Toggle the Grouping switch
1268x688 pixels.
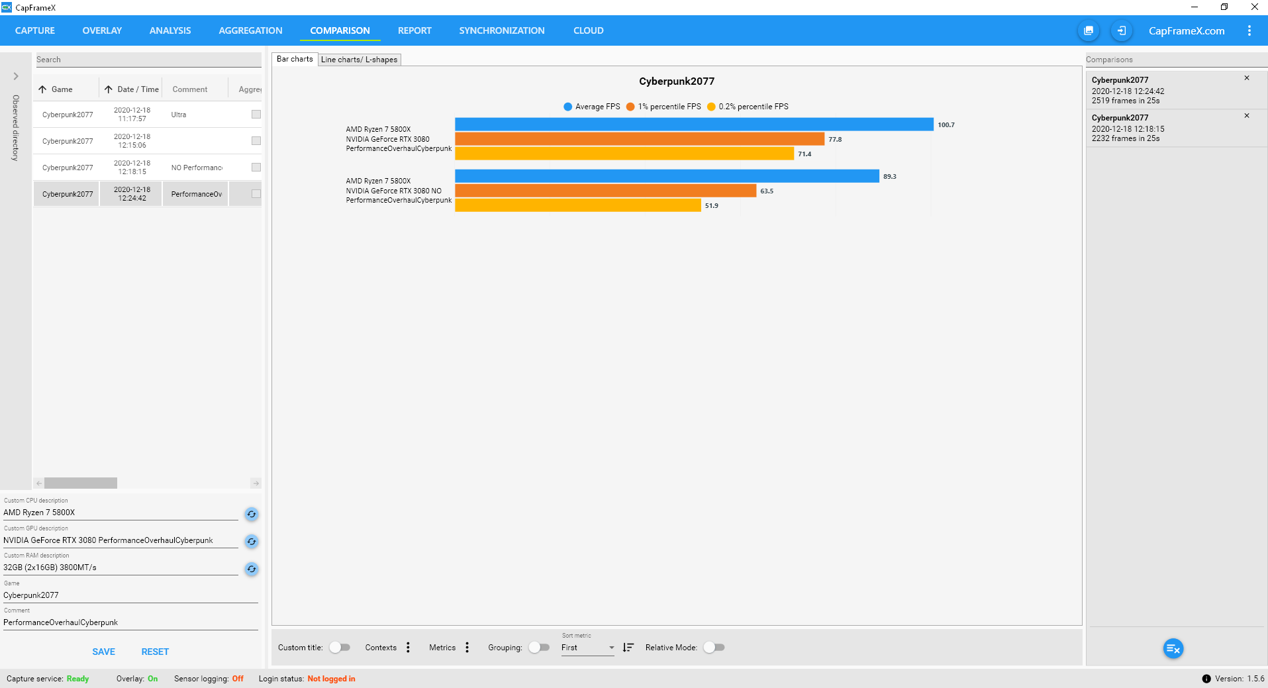(539, 648)
